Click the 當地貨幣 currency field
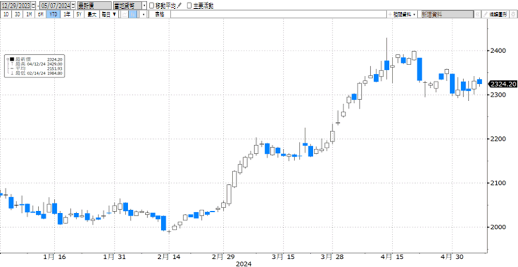The width and height of the screenshot is (518, 267). click(x=128, y=6)
